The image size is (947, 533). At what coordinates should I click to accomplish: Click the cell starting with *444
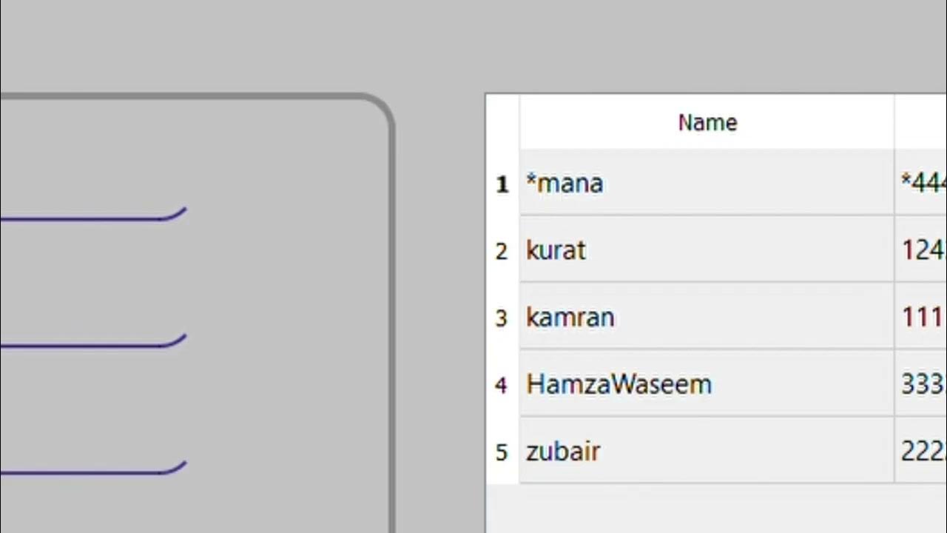tap(922, 184)
